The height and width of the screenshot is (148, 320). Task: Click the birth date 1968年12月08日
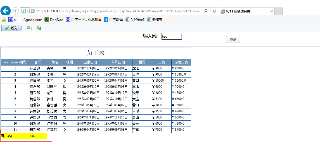(90, 68)
